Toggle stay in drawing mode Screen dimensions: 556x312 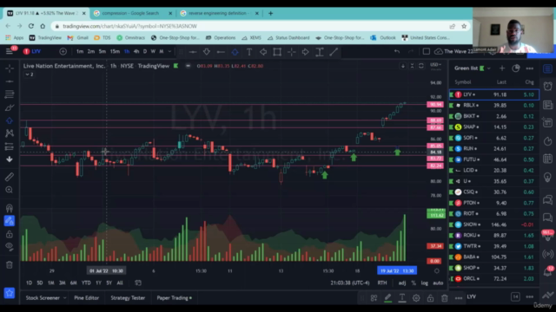10,221
